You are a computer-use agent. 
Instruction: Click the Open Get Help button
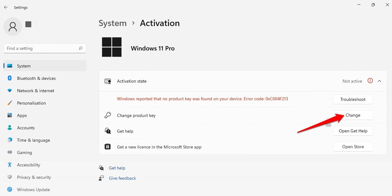click(x=353, y=131)
